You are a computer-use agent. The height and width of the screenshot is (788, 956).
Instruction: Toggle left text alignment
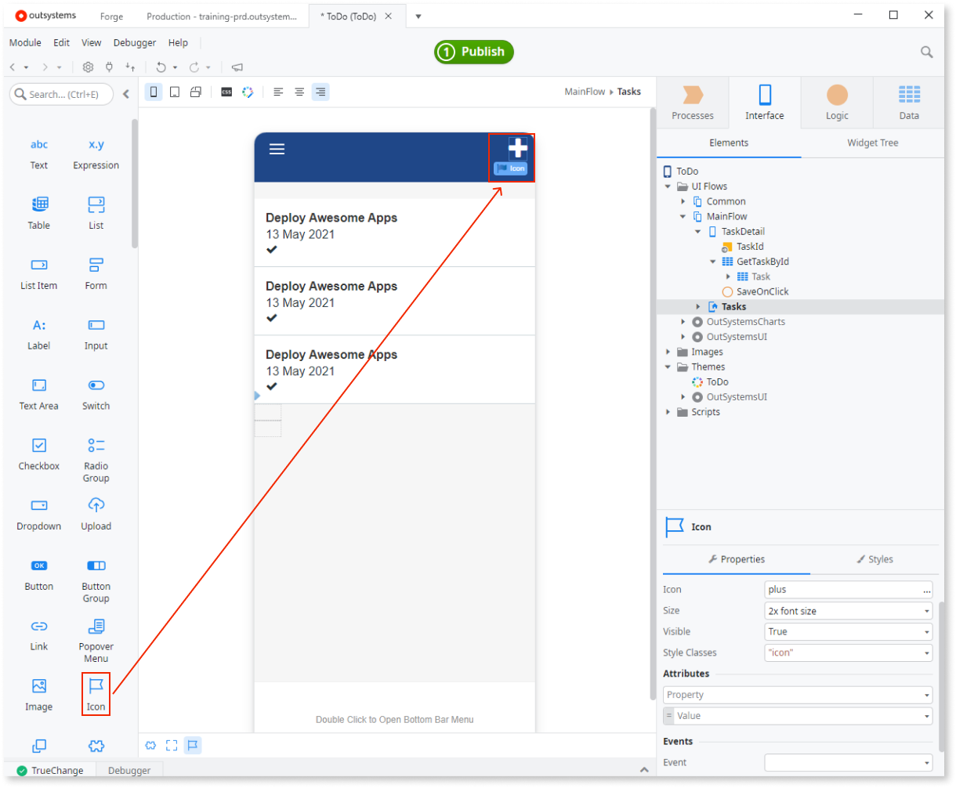point(278,92)
